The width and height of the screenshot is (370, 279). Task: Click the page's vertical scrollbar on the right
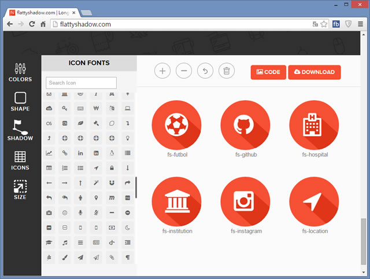364,243
